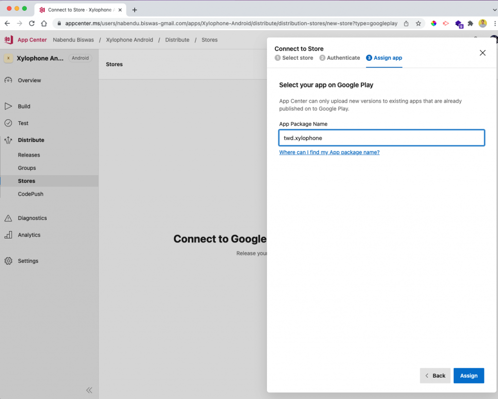Open the Settings gear icon
This screenshot has height=399, width=498.
pos(8,261)
